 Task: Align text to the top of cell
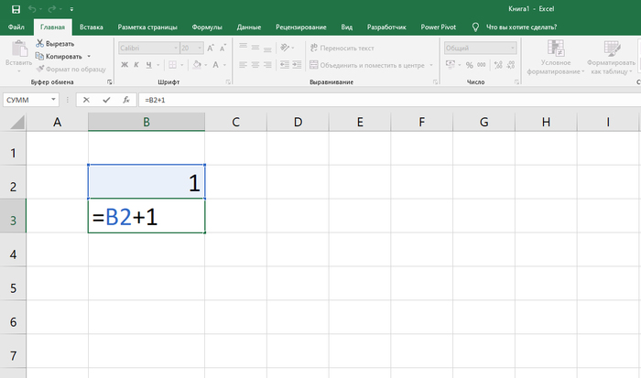click(x=244, y=48)
